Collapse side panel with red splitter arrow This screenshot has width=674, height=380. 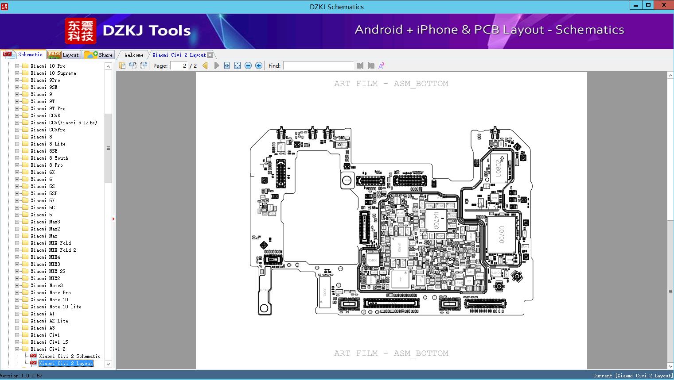point(113,219)
